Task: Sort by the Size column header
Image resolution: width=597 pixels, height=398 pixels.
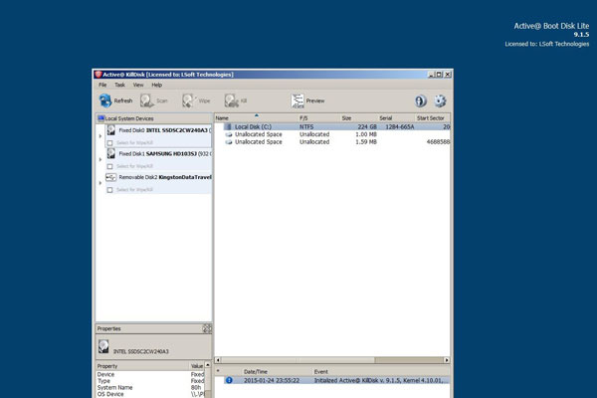Action: click(x=358, y=118)
